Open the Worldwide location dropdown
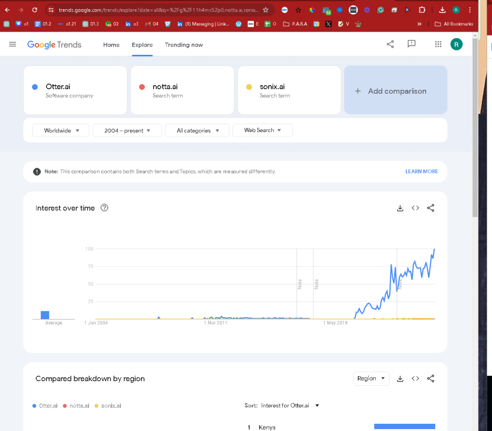492x431 pixels. point(61,130)
